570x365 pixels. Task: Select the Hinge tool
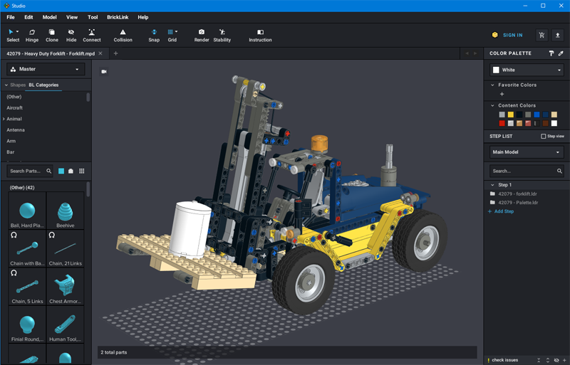click(x=32, y=35)
